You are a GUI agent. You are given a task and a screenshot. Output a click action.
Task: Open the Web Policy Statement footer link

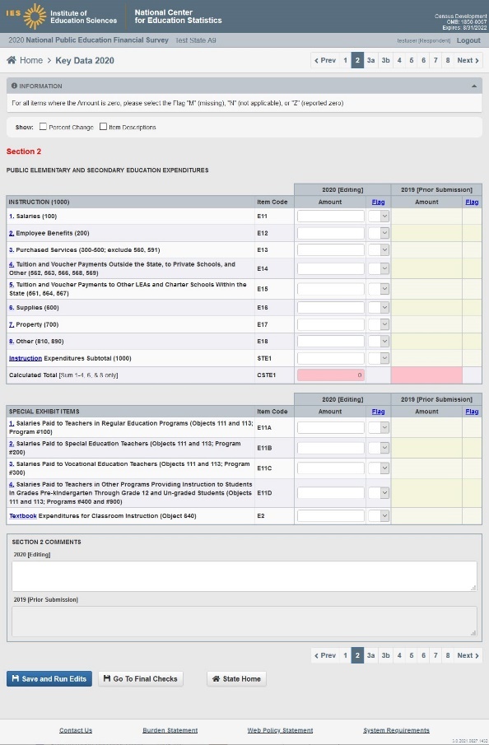click(x=280, y=730)
